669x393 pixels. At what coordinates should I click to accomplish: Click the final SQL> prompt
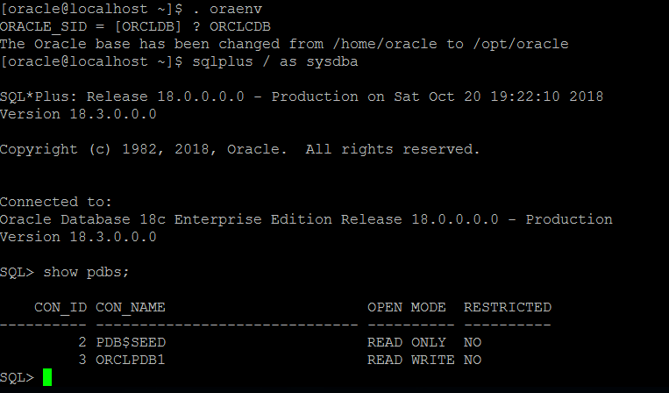[x=17, y=377]
